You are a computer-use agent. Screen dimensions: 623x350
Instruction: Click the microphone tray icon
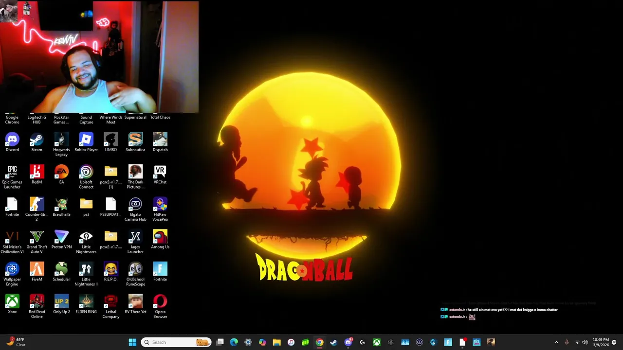[567, 342]
